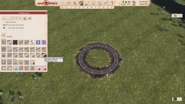
Task: Click the Soviet Republic logo
Action: pyautogui.click(x=47, y=3)
